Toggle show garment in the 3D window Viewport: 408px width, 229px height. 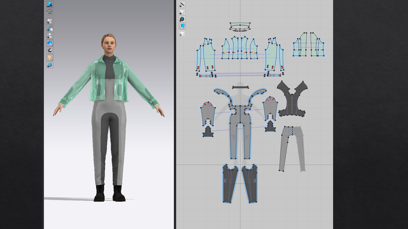pyautogui.click(x=50, y=21)
